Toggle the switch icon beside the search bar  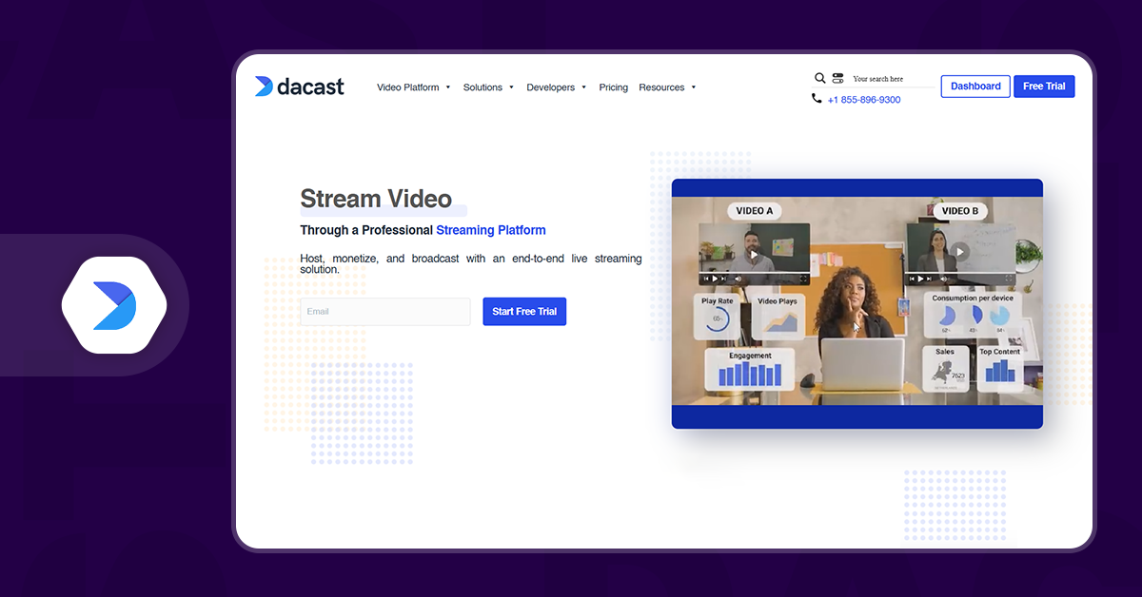coord(838,78)
